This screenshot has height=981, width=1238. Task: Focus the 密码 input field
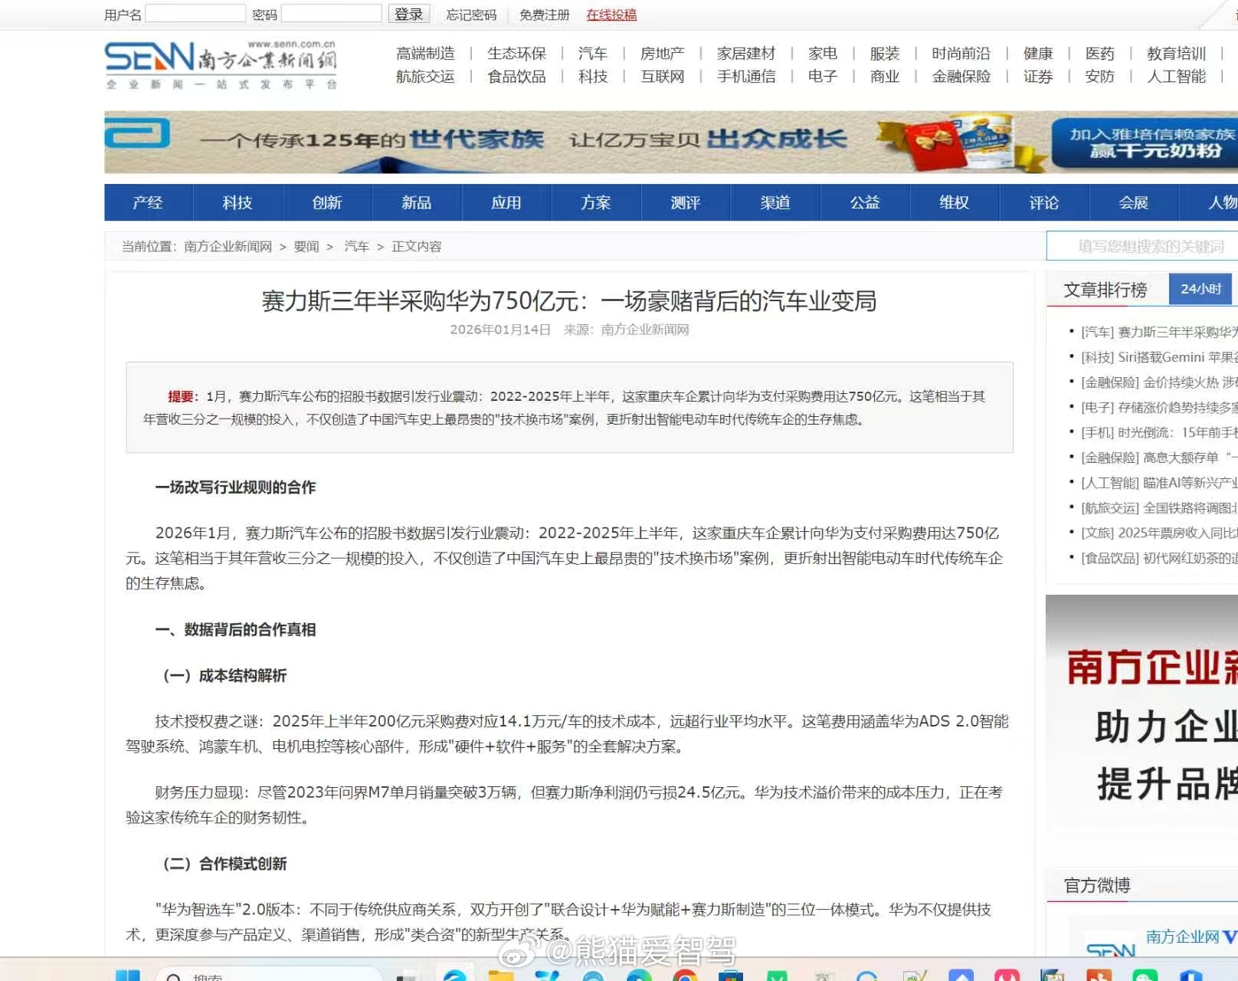point(331,14)
